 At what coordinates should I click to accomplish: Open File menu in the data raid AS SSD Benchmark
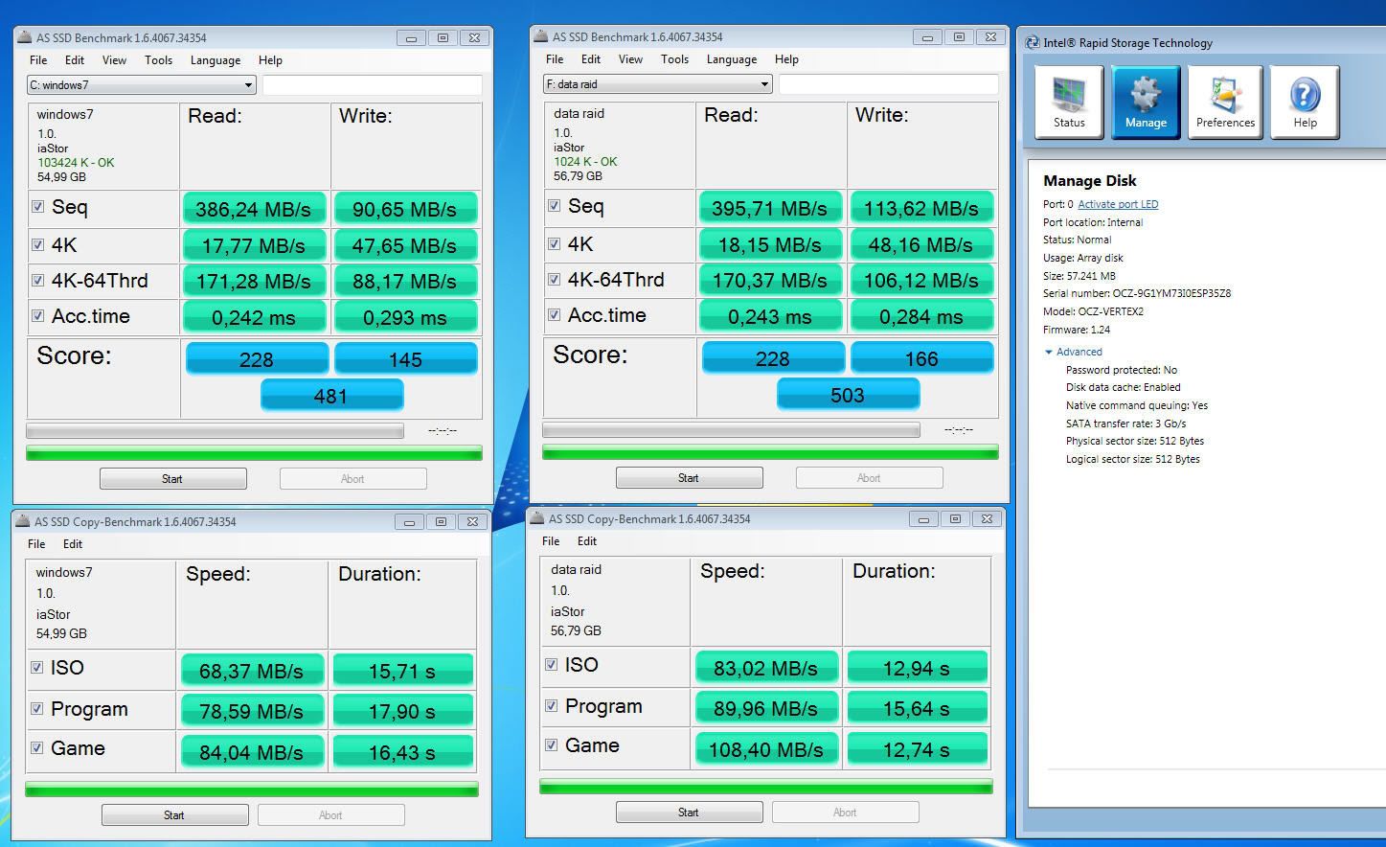coord(555,59)
